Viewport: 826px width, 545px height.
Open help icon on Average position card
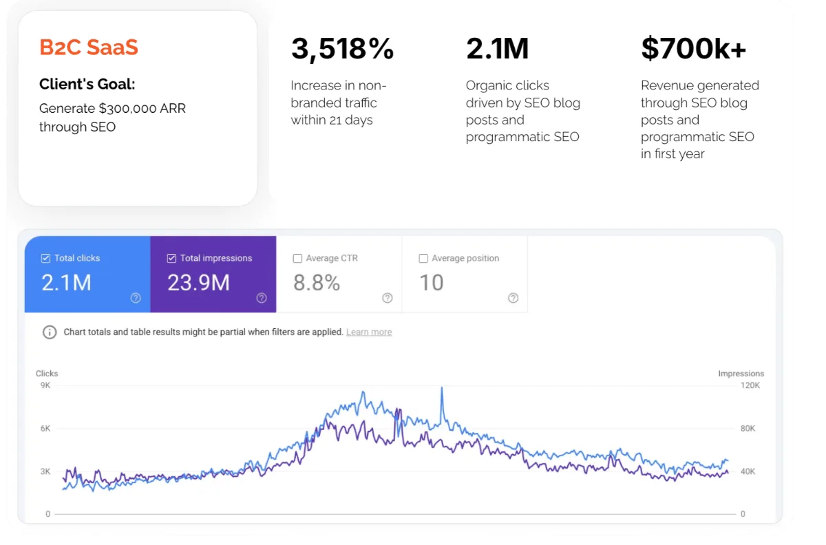tap(513, 298)
